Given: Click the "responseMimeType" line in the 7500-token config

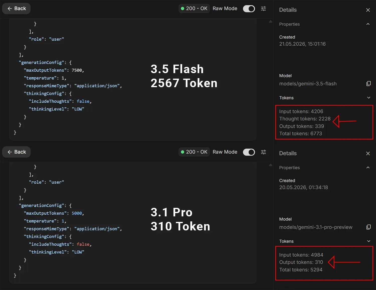Looking at the screenshot, I should [73, 86].
